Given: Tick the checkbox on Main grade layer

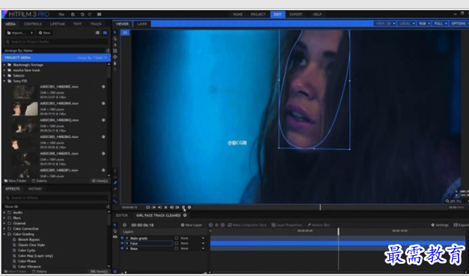Looking at the screenshot, I should (x=176, y=239).
